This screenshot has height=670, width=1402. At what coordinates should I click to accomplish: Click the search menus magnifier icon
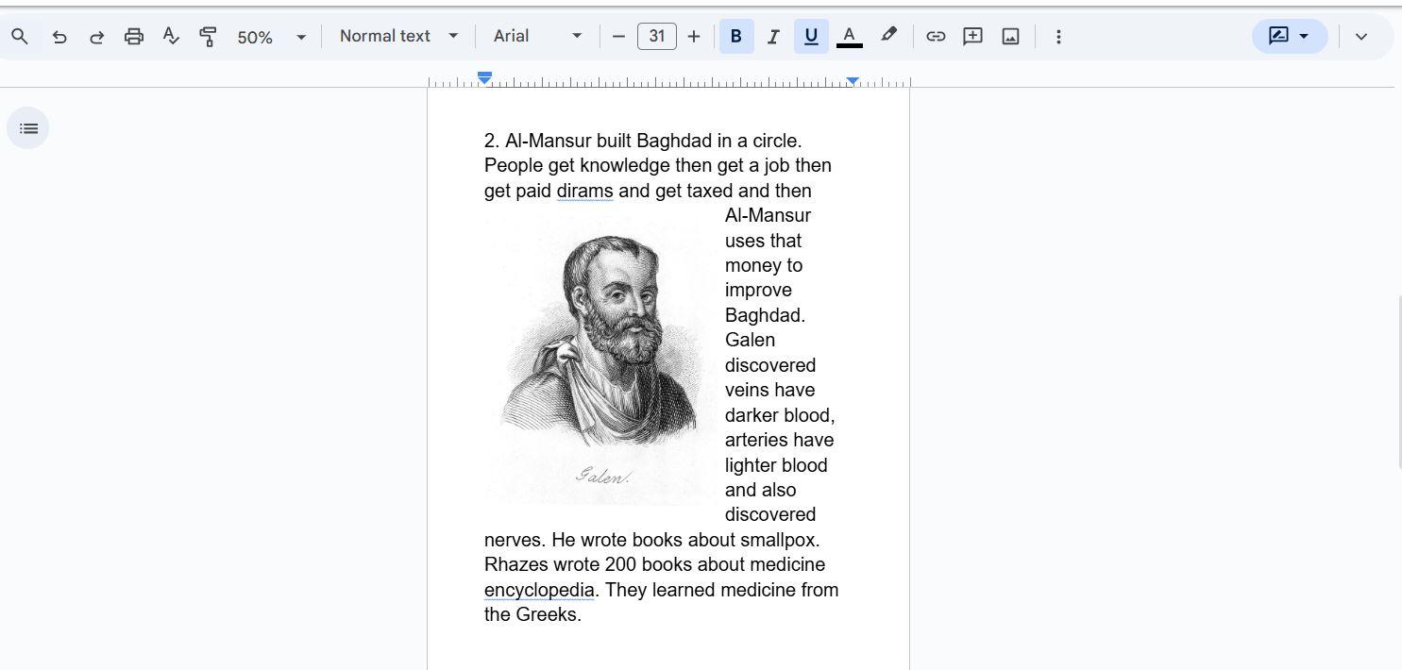pos(20,37)
